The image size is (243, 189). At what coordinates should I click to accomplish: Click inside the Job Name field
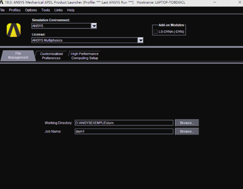[123, 131]
